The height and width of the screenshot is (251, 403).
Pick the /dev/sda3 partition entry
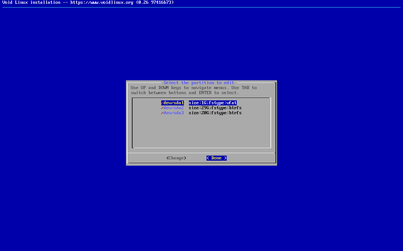coord(173,113)
